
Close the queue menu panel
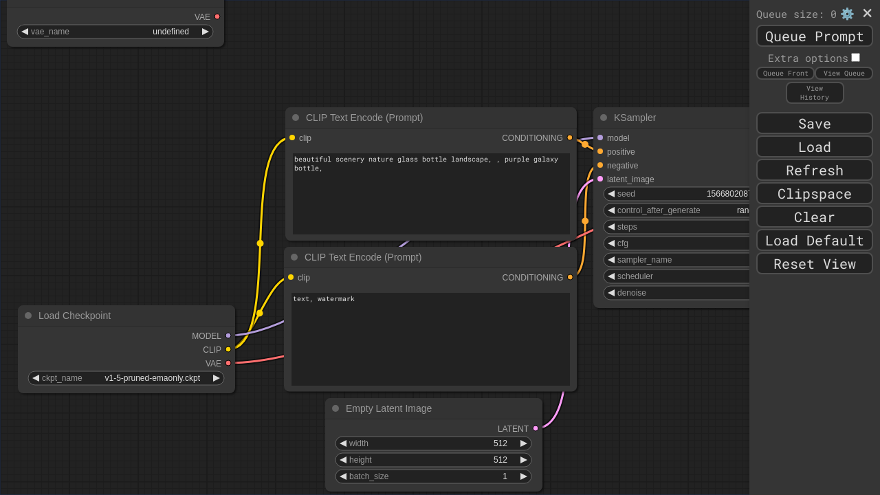pyautogui.click(x=867, y=13)
